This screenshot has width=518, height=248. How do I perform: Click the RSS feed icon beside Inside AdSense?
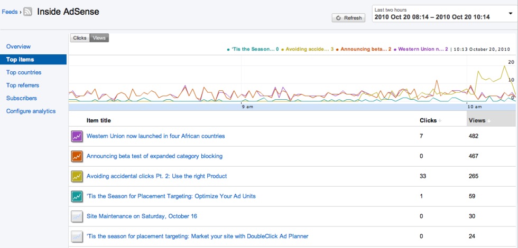tap(28, 11)
